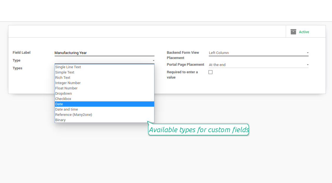The height and width of the screenshot is (183, 332).
Task: Choose Rich Text type
Action: coord(104,78)
